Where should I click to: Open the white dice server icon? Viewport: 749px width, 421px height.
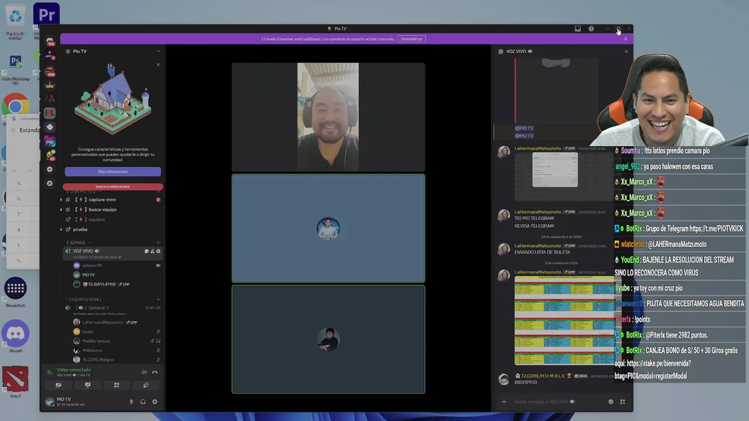[50, 127]
